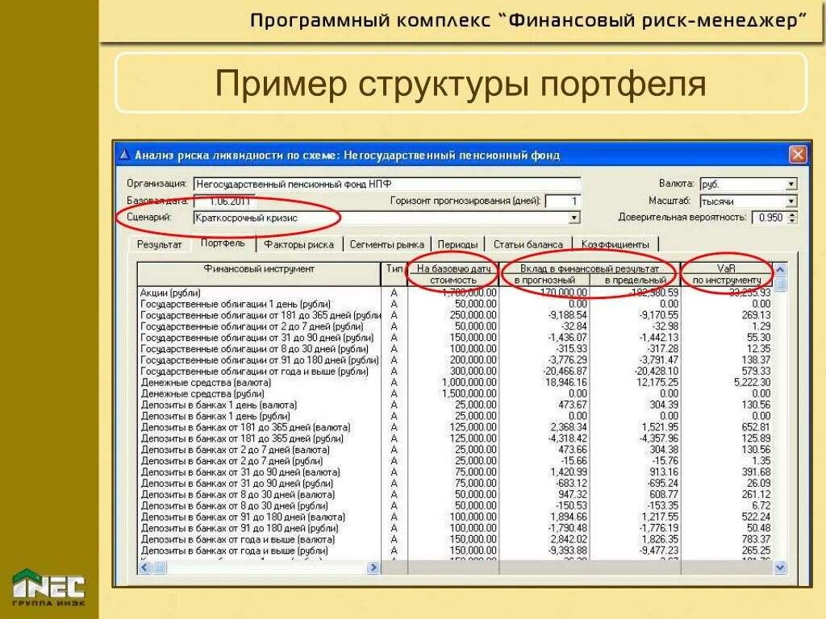The image size is (826, 619).
Task: Click the в предельный column header
Action: click(635, 280)
